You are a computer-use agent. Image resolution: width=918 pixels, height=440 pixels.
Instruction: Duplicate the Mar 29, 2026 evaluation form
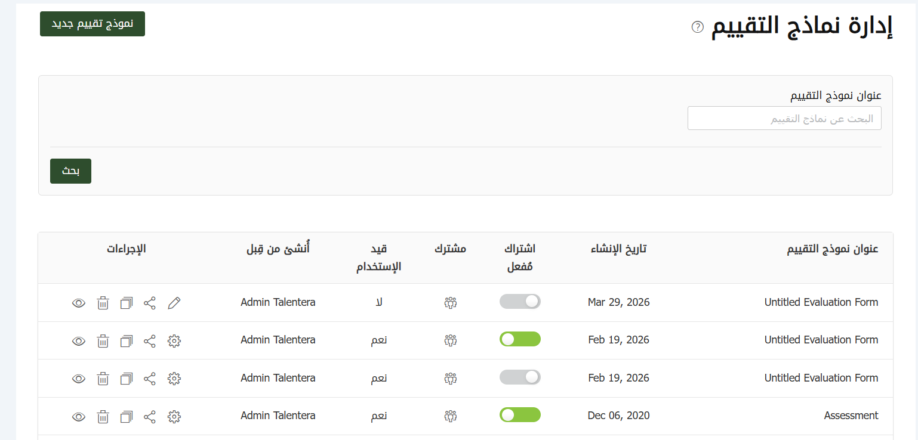[x=127, y=303]
